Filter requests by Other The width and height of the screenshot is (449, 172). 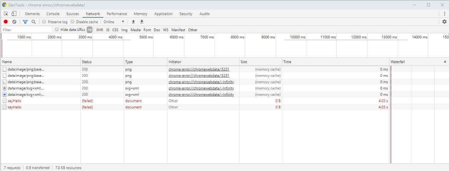point(193,30)
